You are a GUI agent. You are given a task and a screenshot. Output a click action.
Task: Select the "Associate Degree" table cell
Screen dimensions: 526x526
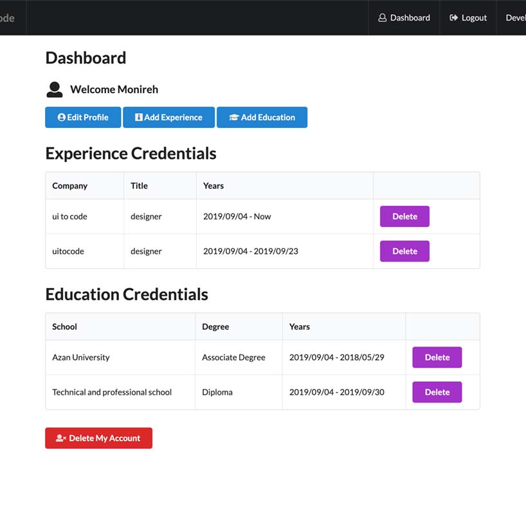[x=233, y=358]
